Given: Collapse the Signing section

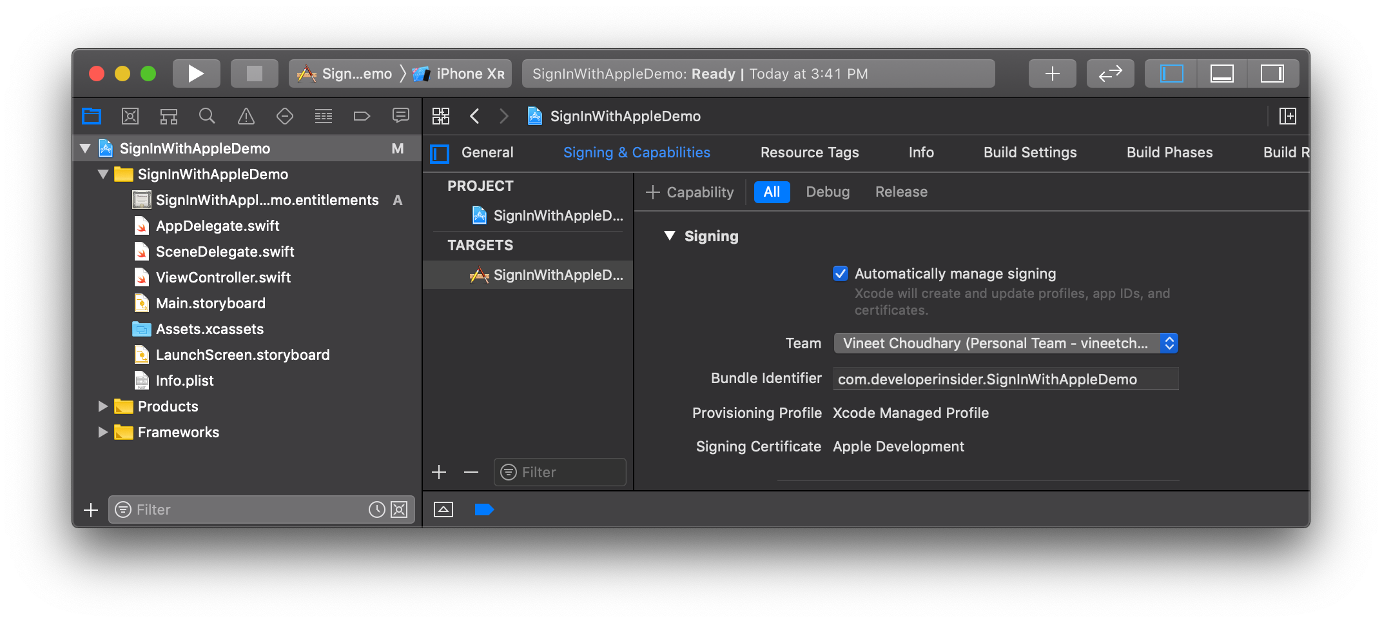Looking at the screenshot, I should 670,236.
